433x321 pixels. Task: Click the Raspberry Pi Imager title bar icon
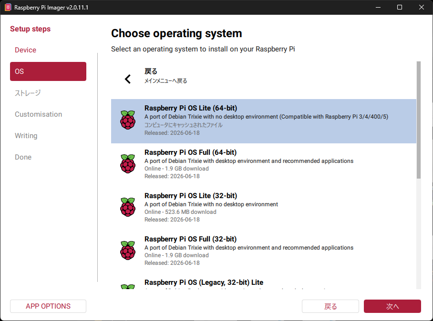click(8, 7)
